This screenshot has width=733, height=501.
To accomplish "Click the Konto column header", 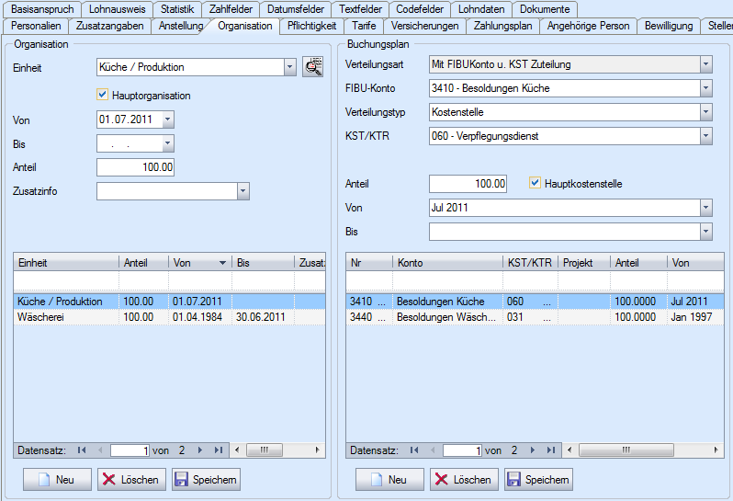I will click(447, 263).
